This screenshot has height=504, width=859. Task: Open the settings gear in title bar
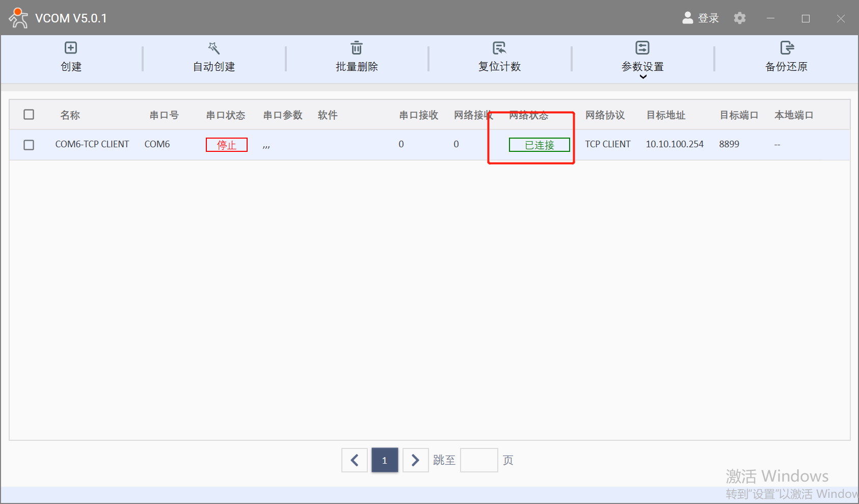(x=740, y=18)
